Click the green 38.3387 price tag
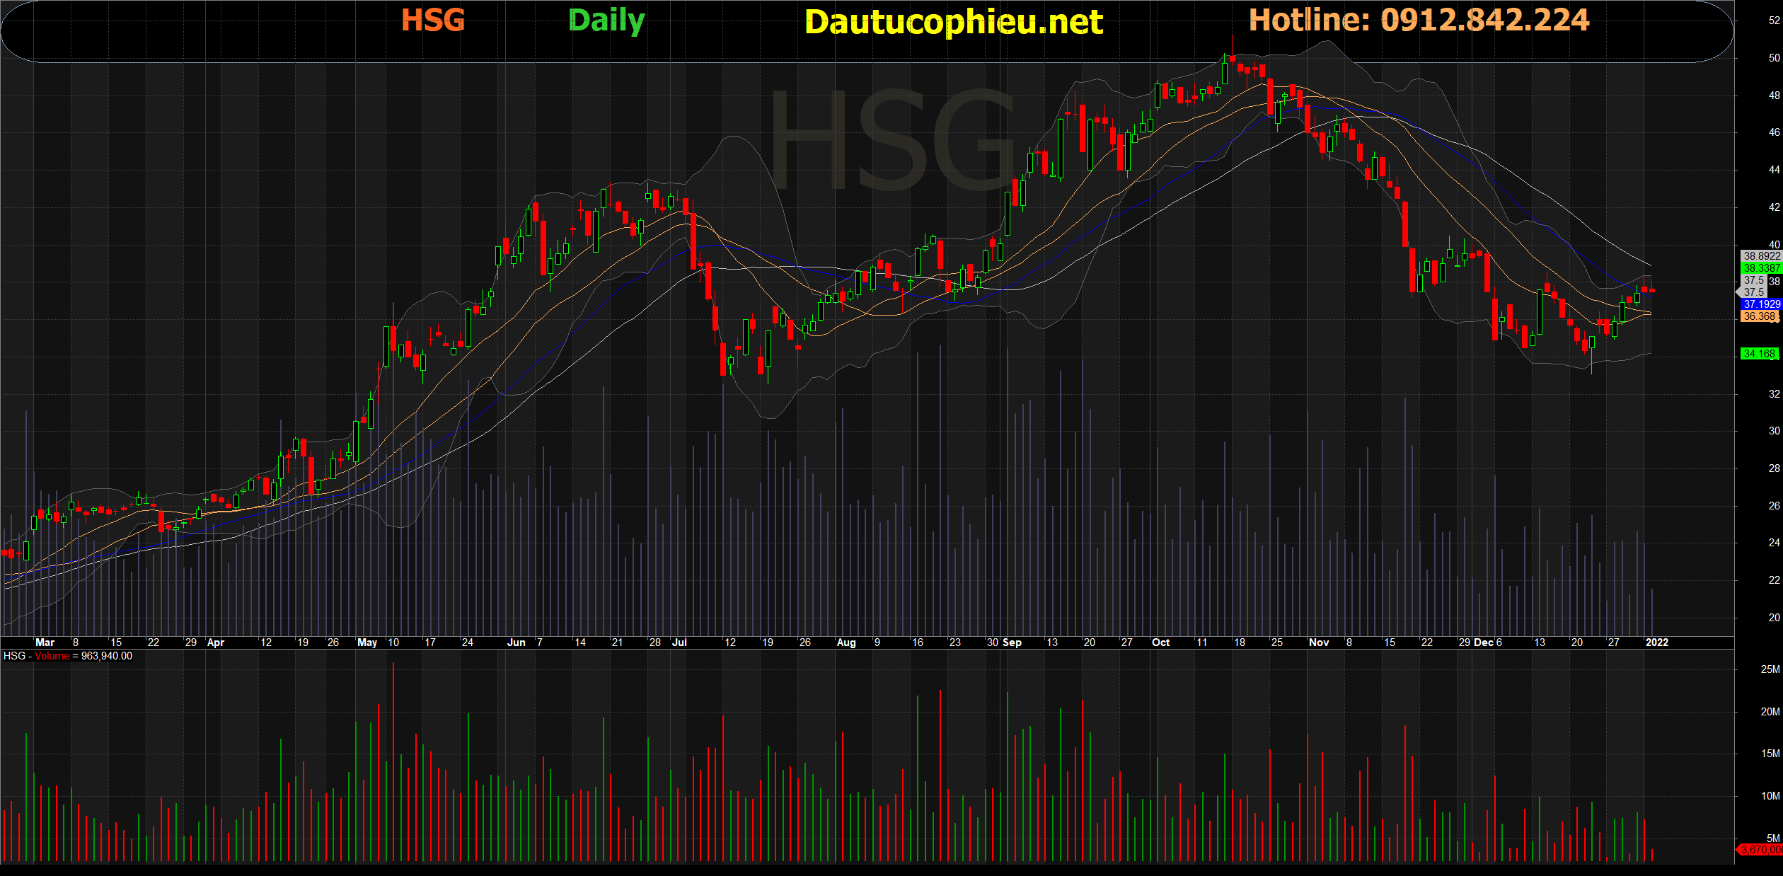This screenshot has width=1783, height=876. point(1760,268)
